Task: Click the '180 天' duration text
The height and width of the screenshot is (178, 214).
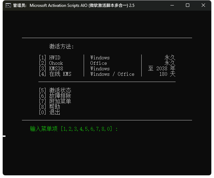Action: [x=167, y=74]
